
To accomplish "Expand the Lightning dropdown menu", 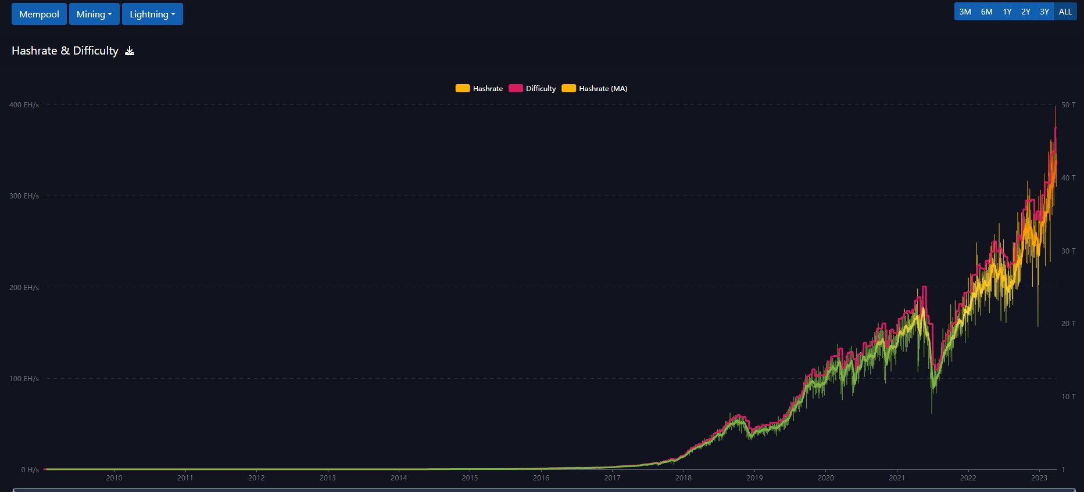I will click(152, 14).
